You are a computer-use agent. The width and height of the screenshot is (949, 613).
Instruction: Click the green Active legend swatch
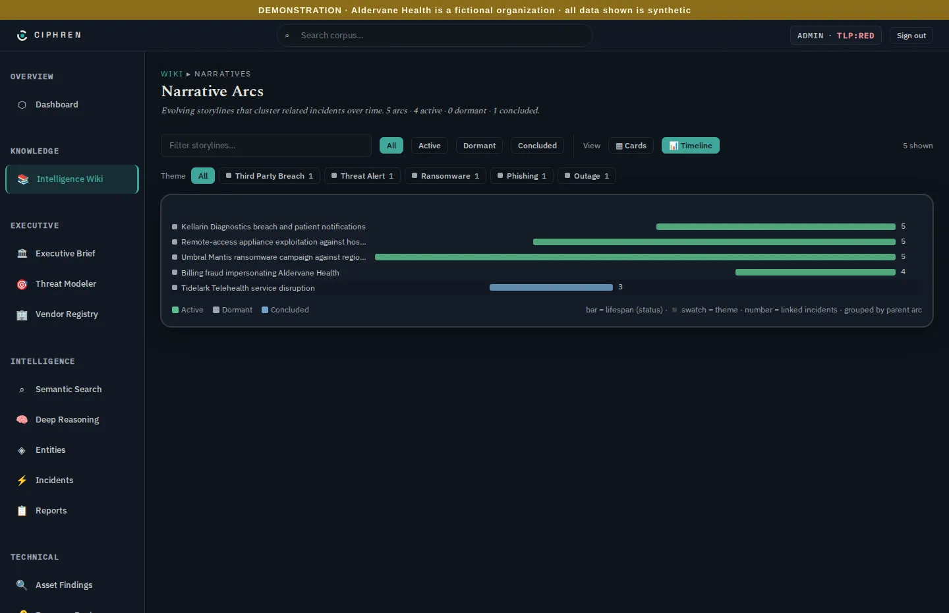[x=175, y=310]
